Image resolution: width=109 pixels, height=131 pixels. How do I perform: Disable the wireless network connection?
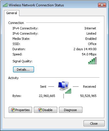coord(45,110)
